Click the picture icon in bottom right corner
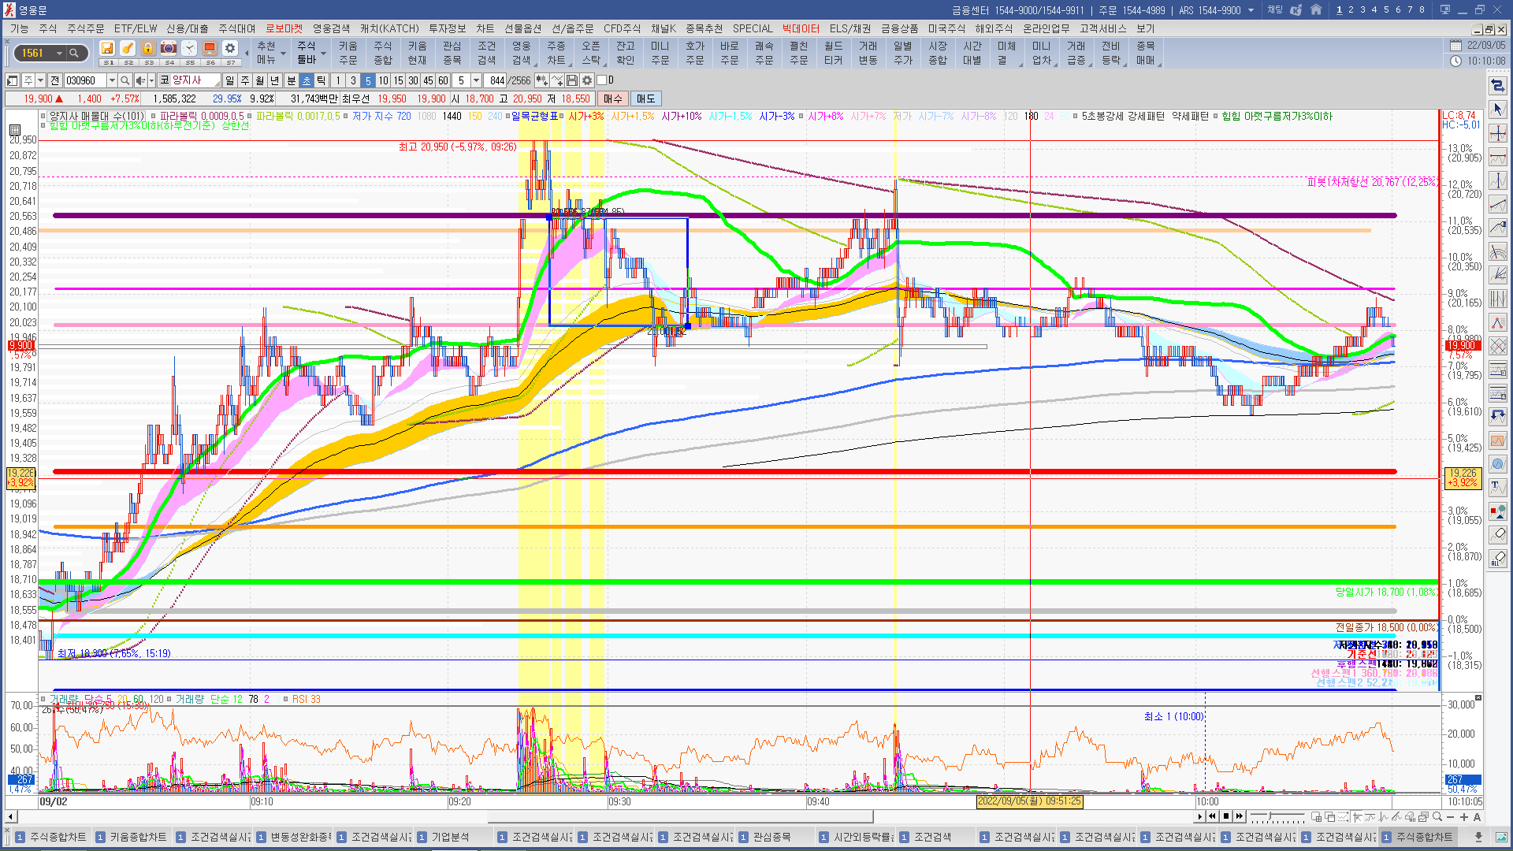 (1501, 837)
